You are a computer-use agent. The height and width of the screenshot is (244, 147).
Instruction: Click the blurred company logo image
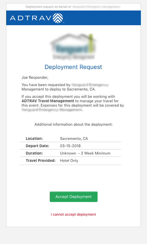(x=73, y=47)
